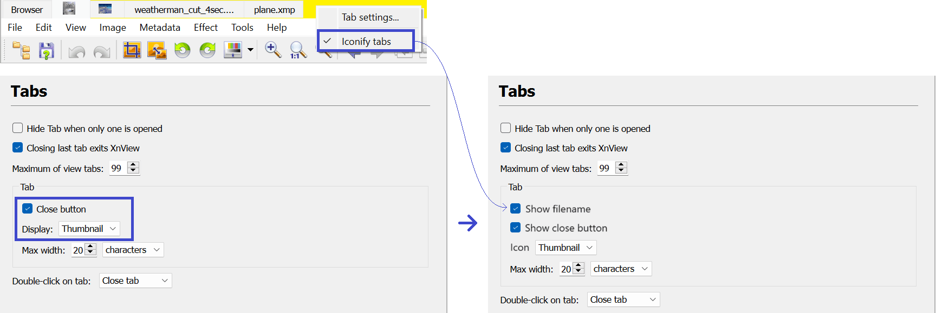936x313 pixels.
Task: Open the color adjustment tool
Action: tap(233, 50)
